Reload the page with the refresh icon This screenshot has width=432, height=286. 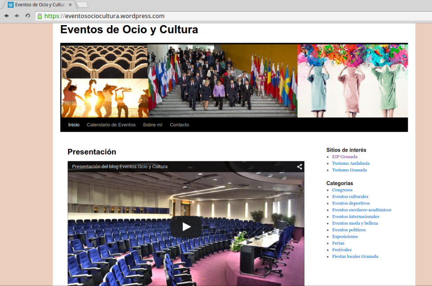[x=27, y=16]
